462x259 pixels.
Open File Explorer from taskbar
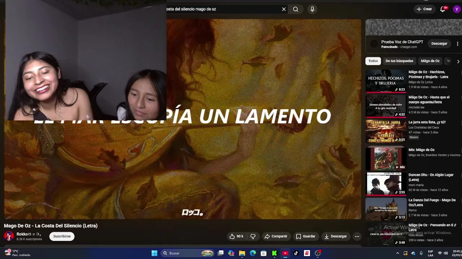242,253
